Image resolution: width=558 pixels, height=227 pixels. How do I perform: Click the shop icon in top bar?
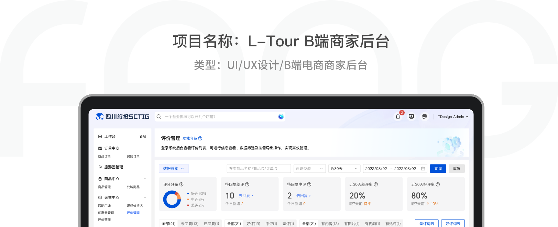tap(425, 117)
